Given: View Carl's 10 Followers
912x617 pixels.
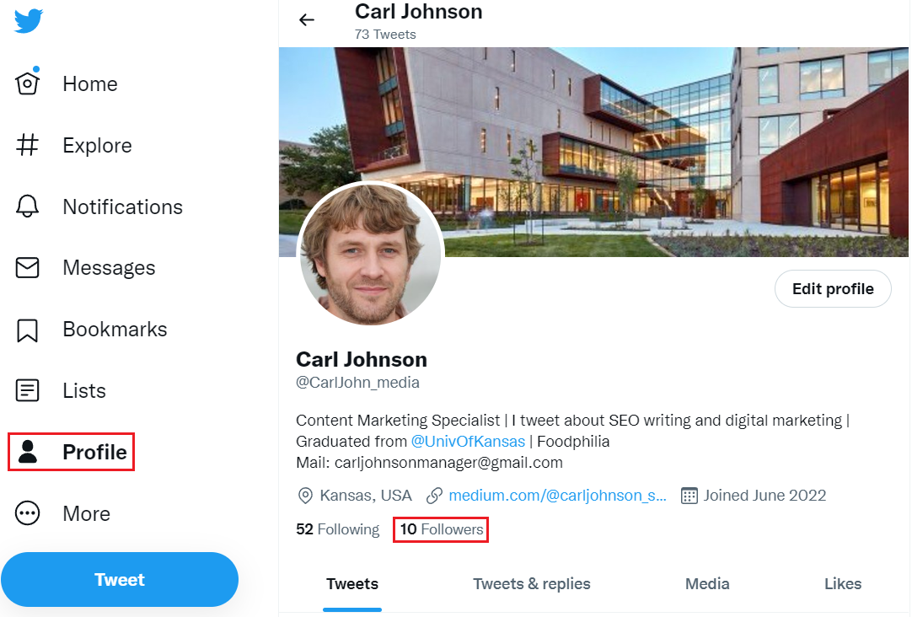Looking at the screenshot, I should point(440,529).
